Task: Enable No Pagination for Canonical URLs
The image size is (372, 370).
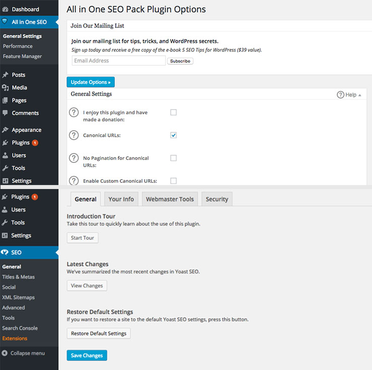Action: (x=174, y=158)
